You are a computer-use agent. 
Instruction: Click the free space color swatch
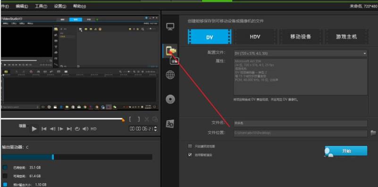5,176
